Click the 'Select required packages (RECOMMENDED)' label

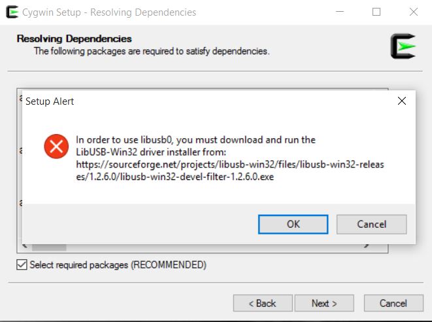[118, 265]
